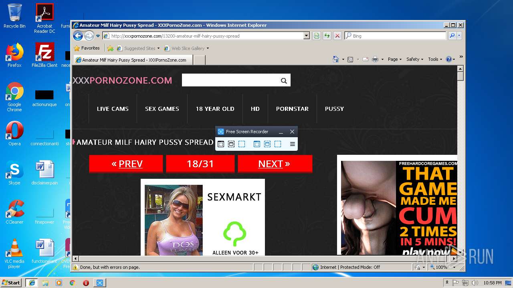Click the Help question mark icon
The width and height of the screenshot is (513, 288).
point(449,59)
